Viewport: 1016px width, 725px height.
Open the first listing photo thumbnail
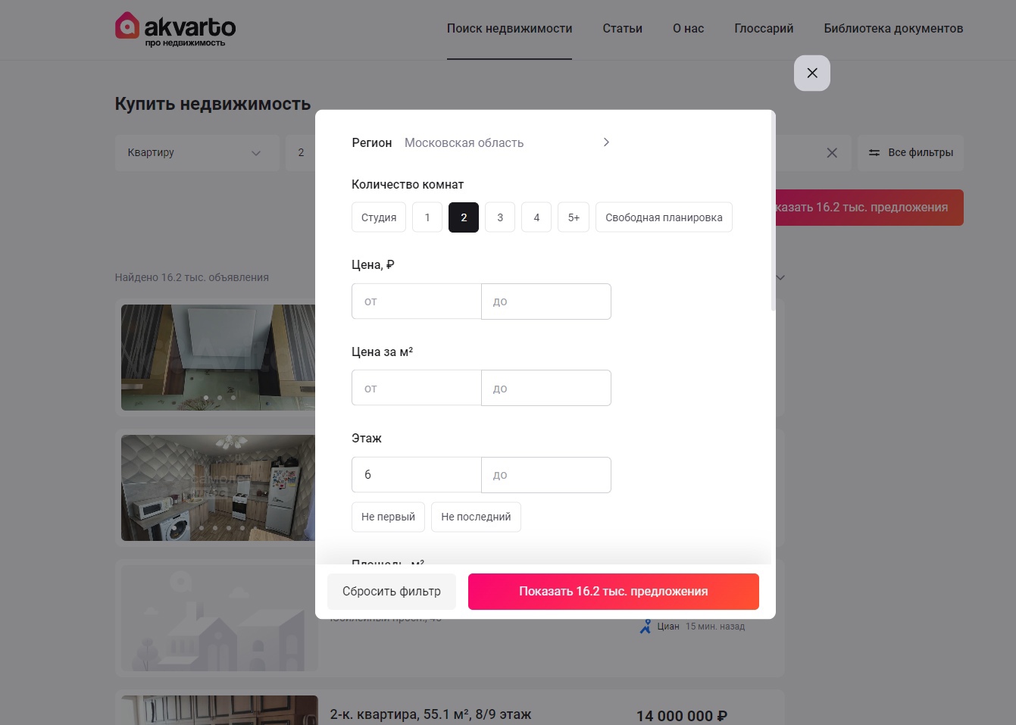pos(218,358)
